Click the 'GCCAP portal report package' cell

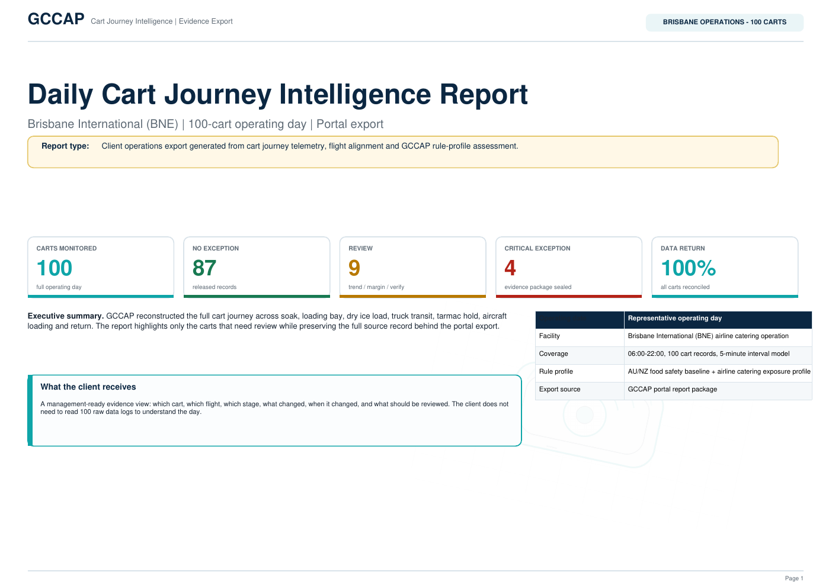[673, 390]
